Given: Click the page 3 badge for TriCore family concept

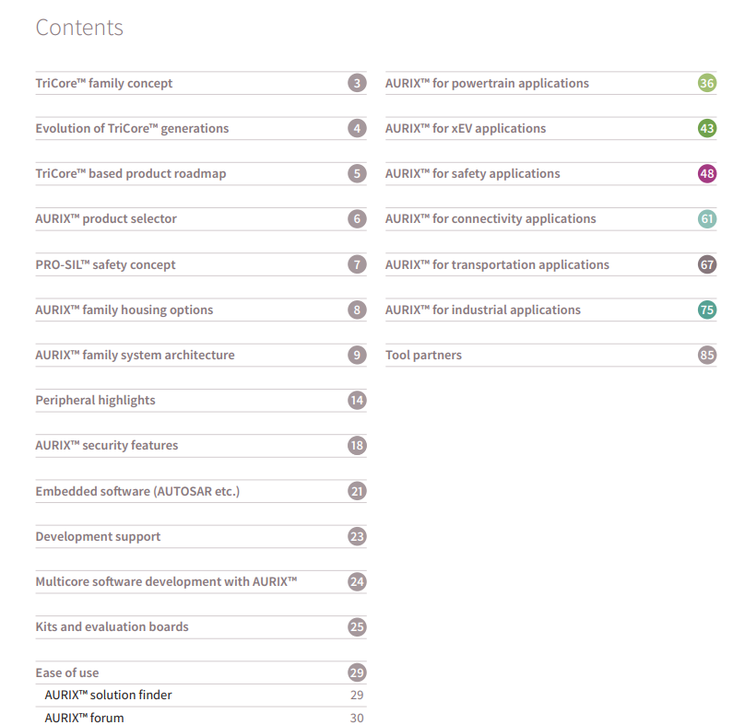Looking at the screenshot, I should tap(357, 84).
